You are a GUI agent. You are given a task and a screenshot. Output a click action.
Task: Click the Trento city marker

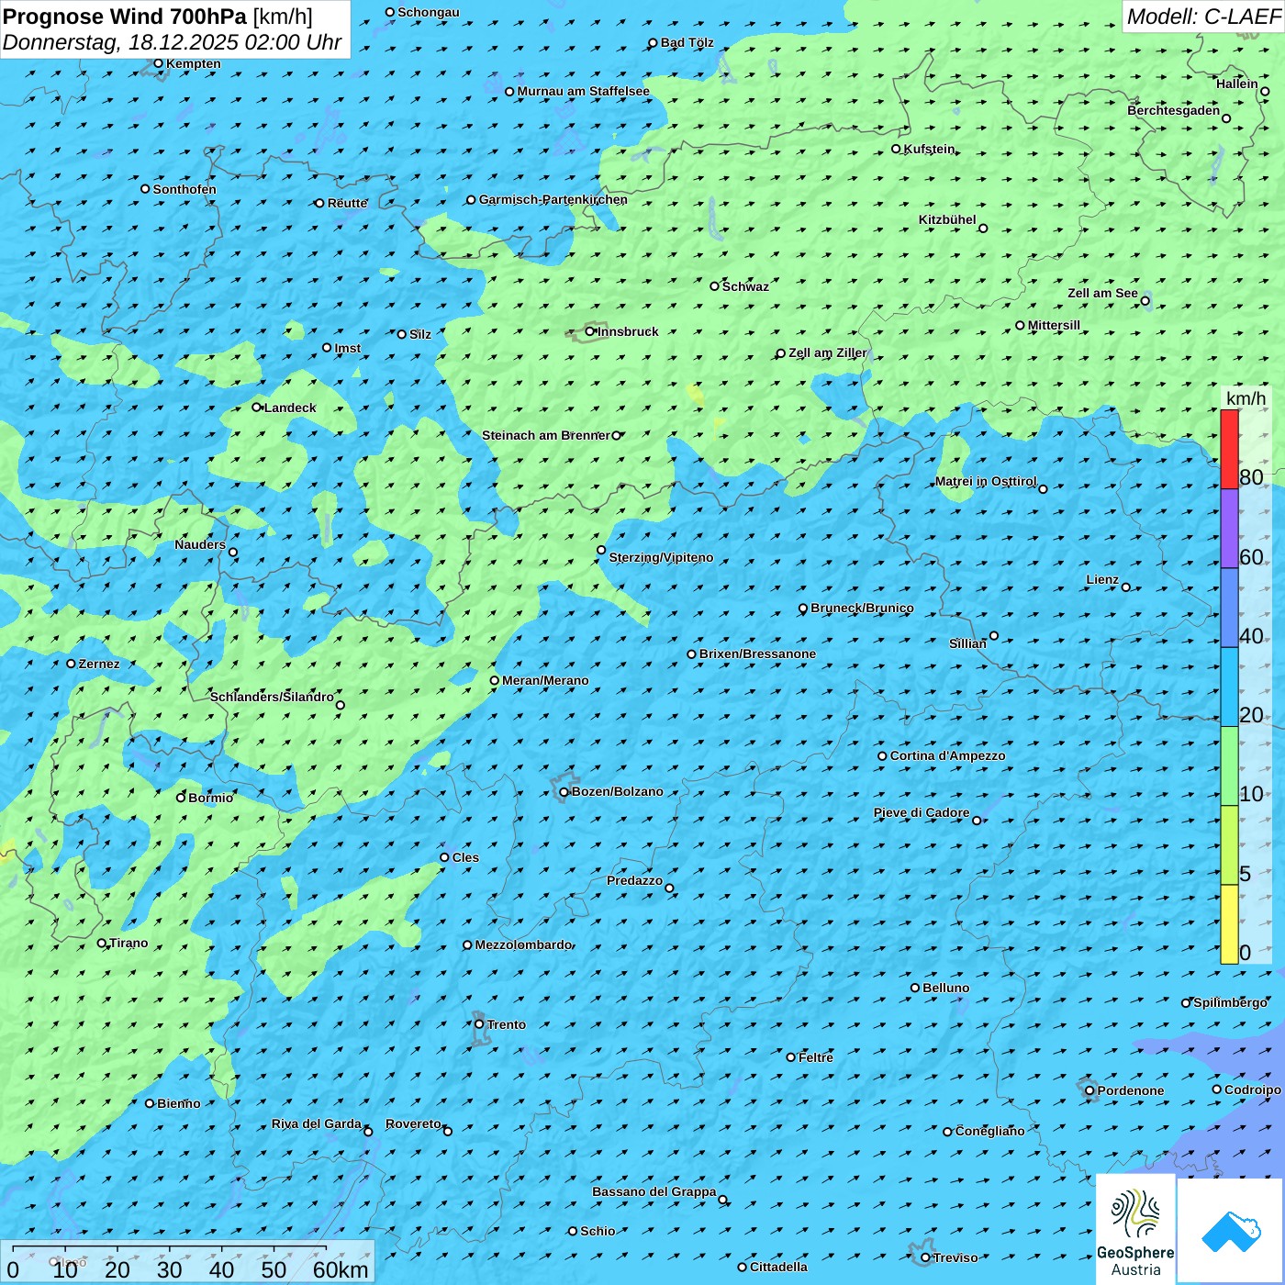(x=479, y=1024)
